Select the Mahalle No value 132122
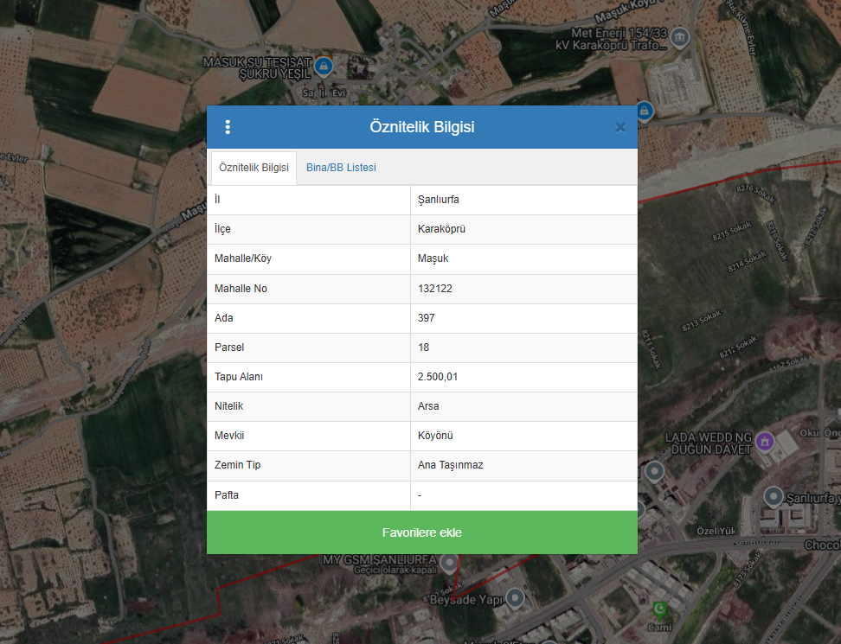This screenshot has height=644, width=841. (434, 288)
